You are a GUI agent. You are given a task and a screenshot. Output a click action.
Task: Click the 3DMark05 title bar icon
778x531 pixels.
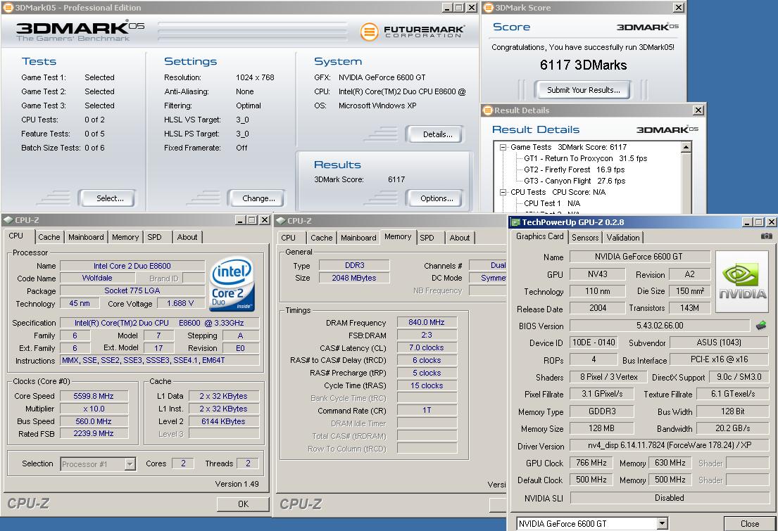point(8,8)
